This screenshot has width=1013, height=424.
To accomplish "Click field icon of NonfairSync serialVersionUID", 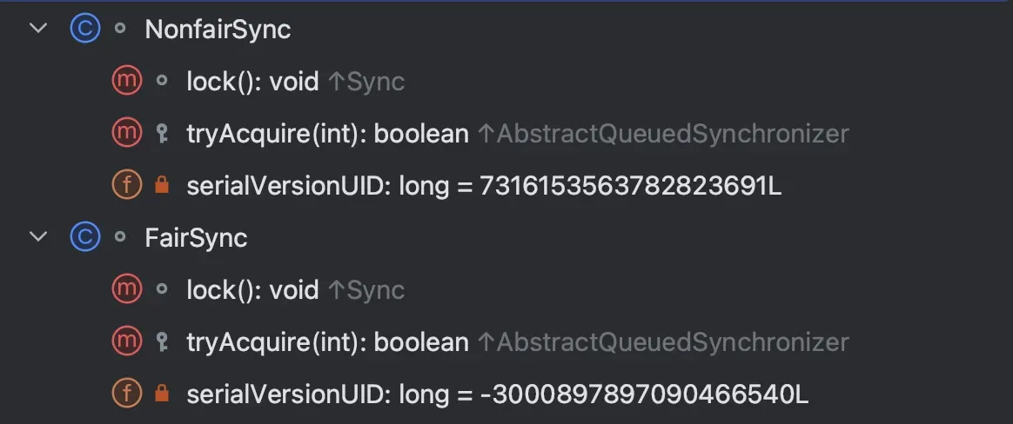I will (127, 185).
